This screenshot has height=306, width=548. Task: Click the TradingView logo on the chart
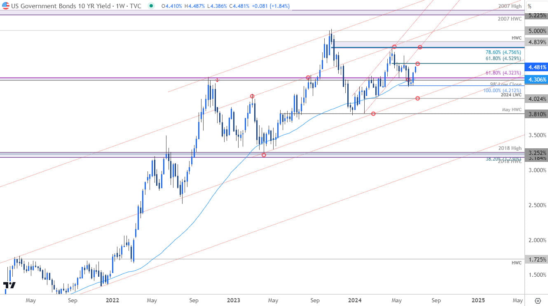pyautogui.click(x=9, y=285)
